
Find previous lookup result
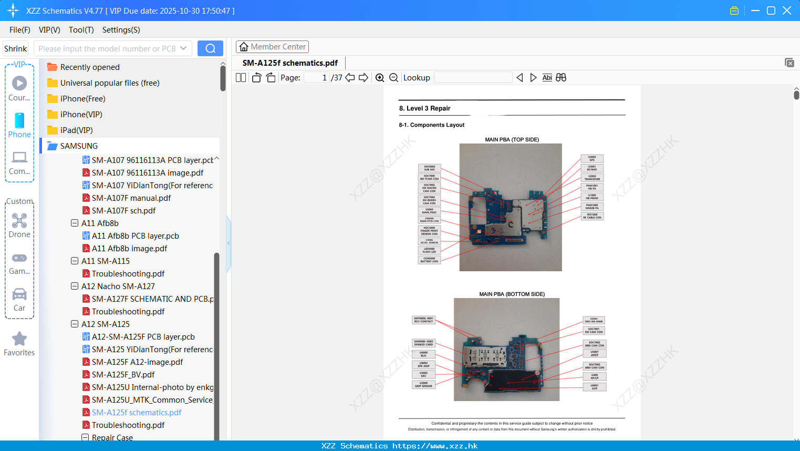(x=520, y=78)
